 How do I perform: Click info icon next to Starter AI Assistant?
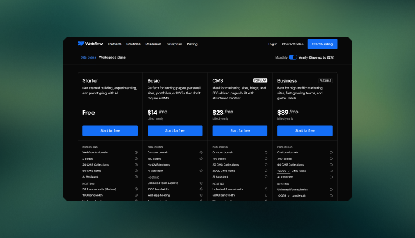[136, 177]
